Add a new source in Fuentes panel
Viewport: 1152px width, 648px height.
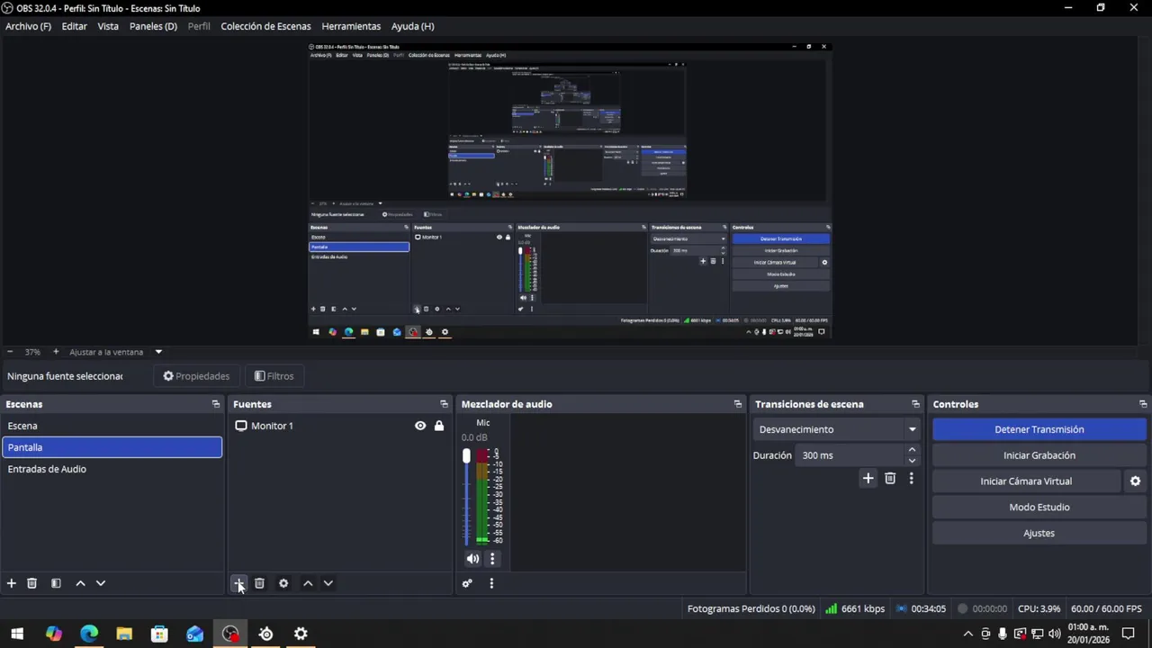coord(238,583)
